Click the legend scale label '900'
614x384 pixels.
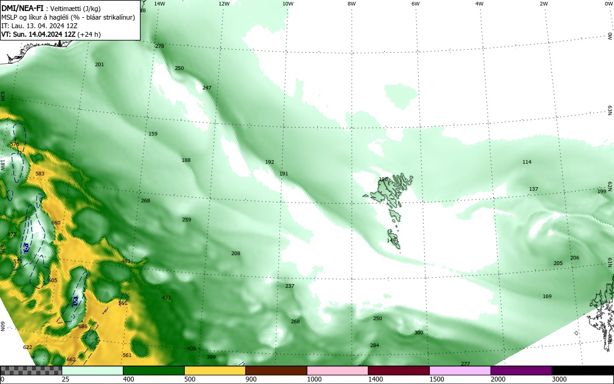[251, 379]
